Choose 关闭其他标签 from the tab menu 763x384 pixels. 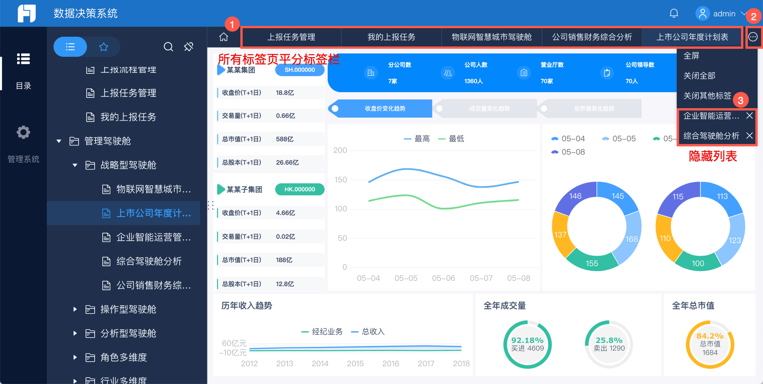708,96
